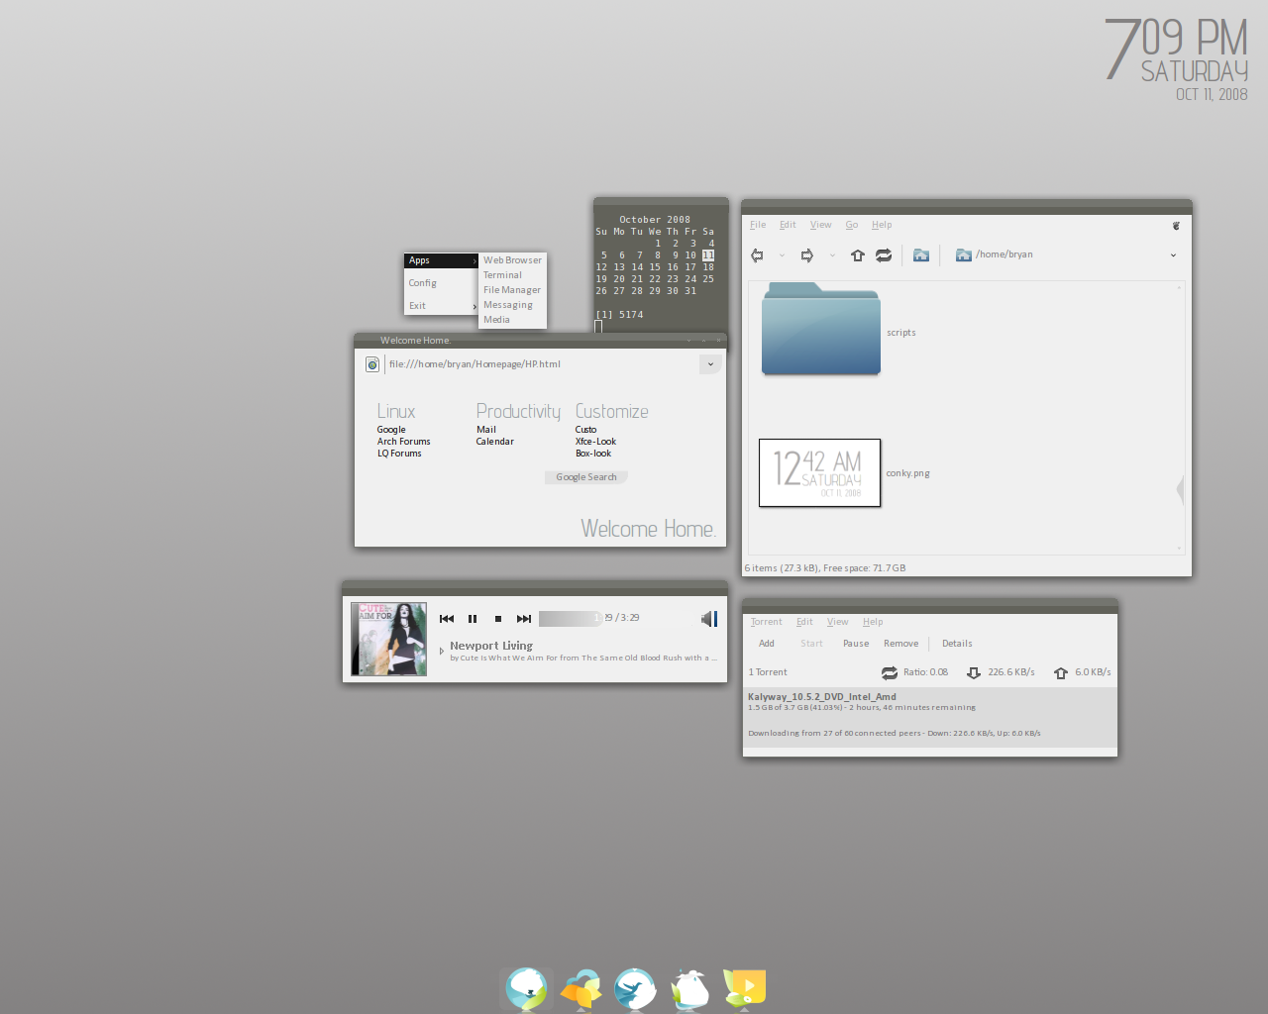1268x1014 pixels.
Task: Open the Box-look link
Action: point(593,454)
